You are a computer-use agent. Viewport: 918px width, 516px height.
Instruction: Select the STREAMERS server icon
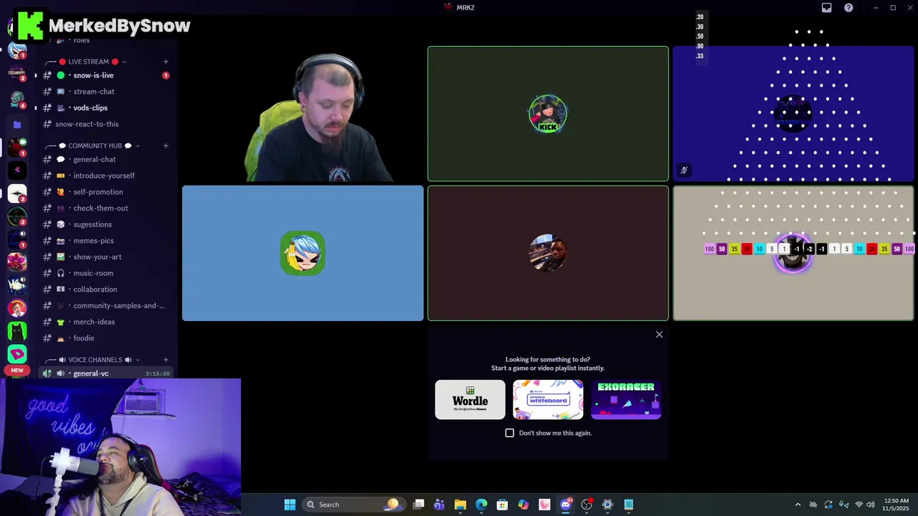point(17,72)
